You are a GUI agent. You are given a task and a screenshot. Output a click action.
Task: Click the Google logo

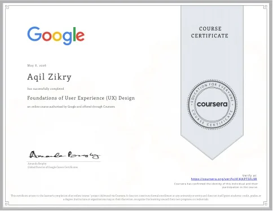point(56,36)
